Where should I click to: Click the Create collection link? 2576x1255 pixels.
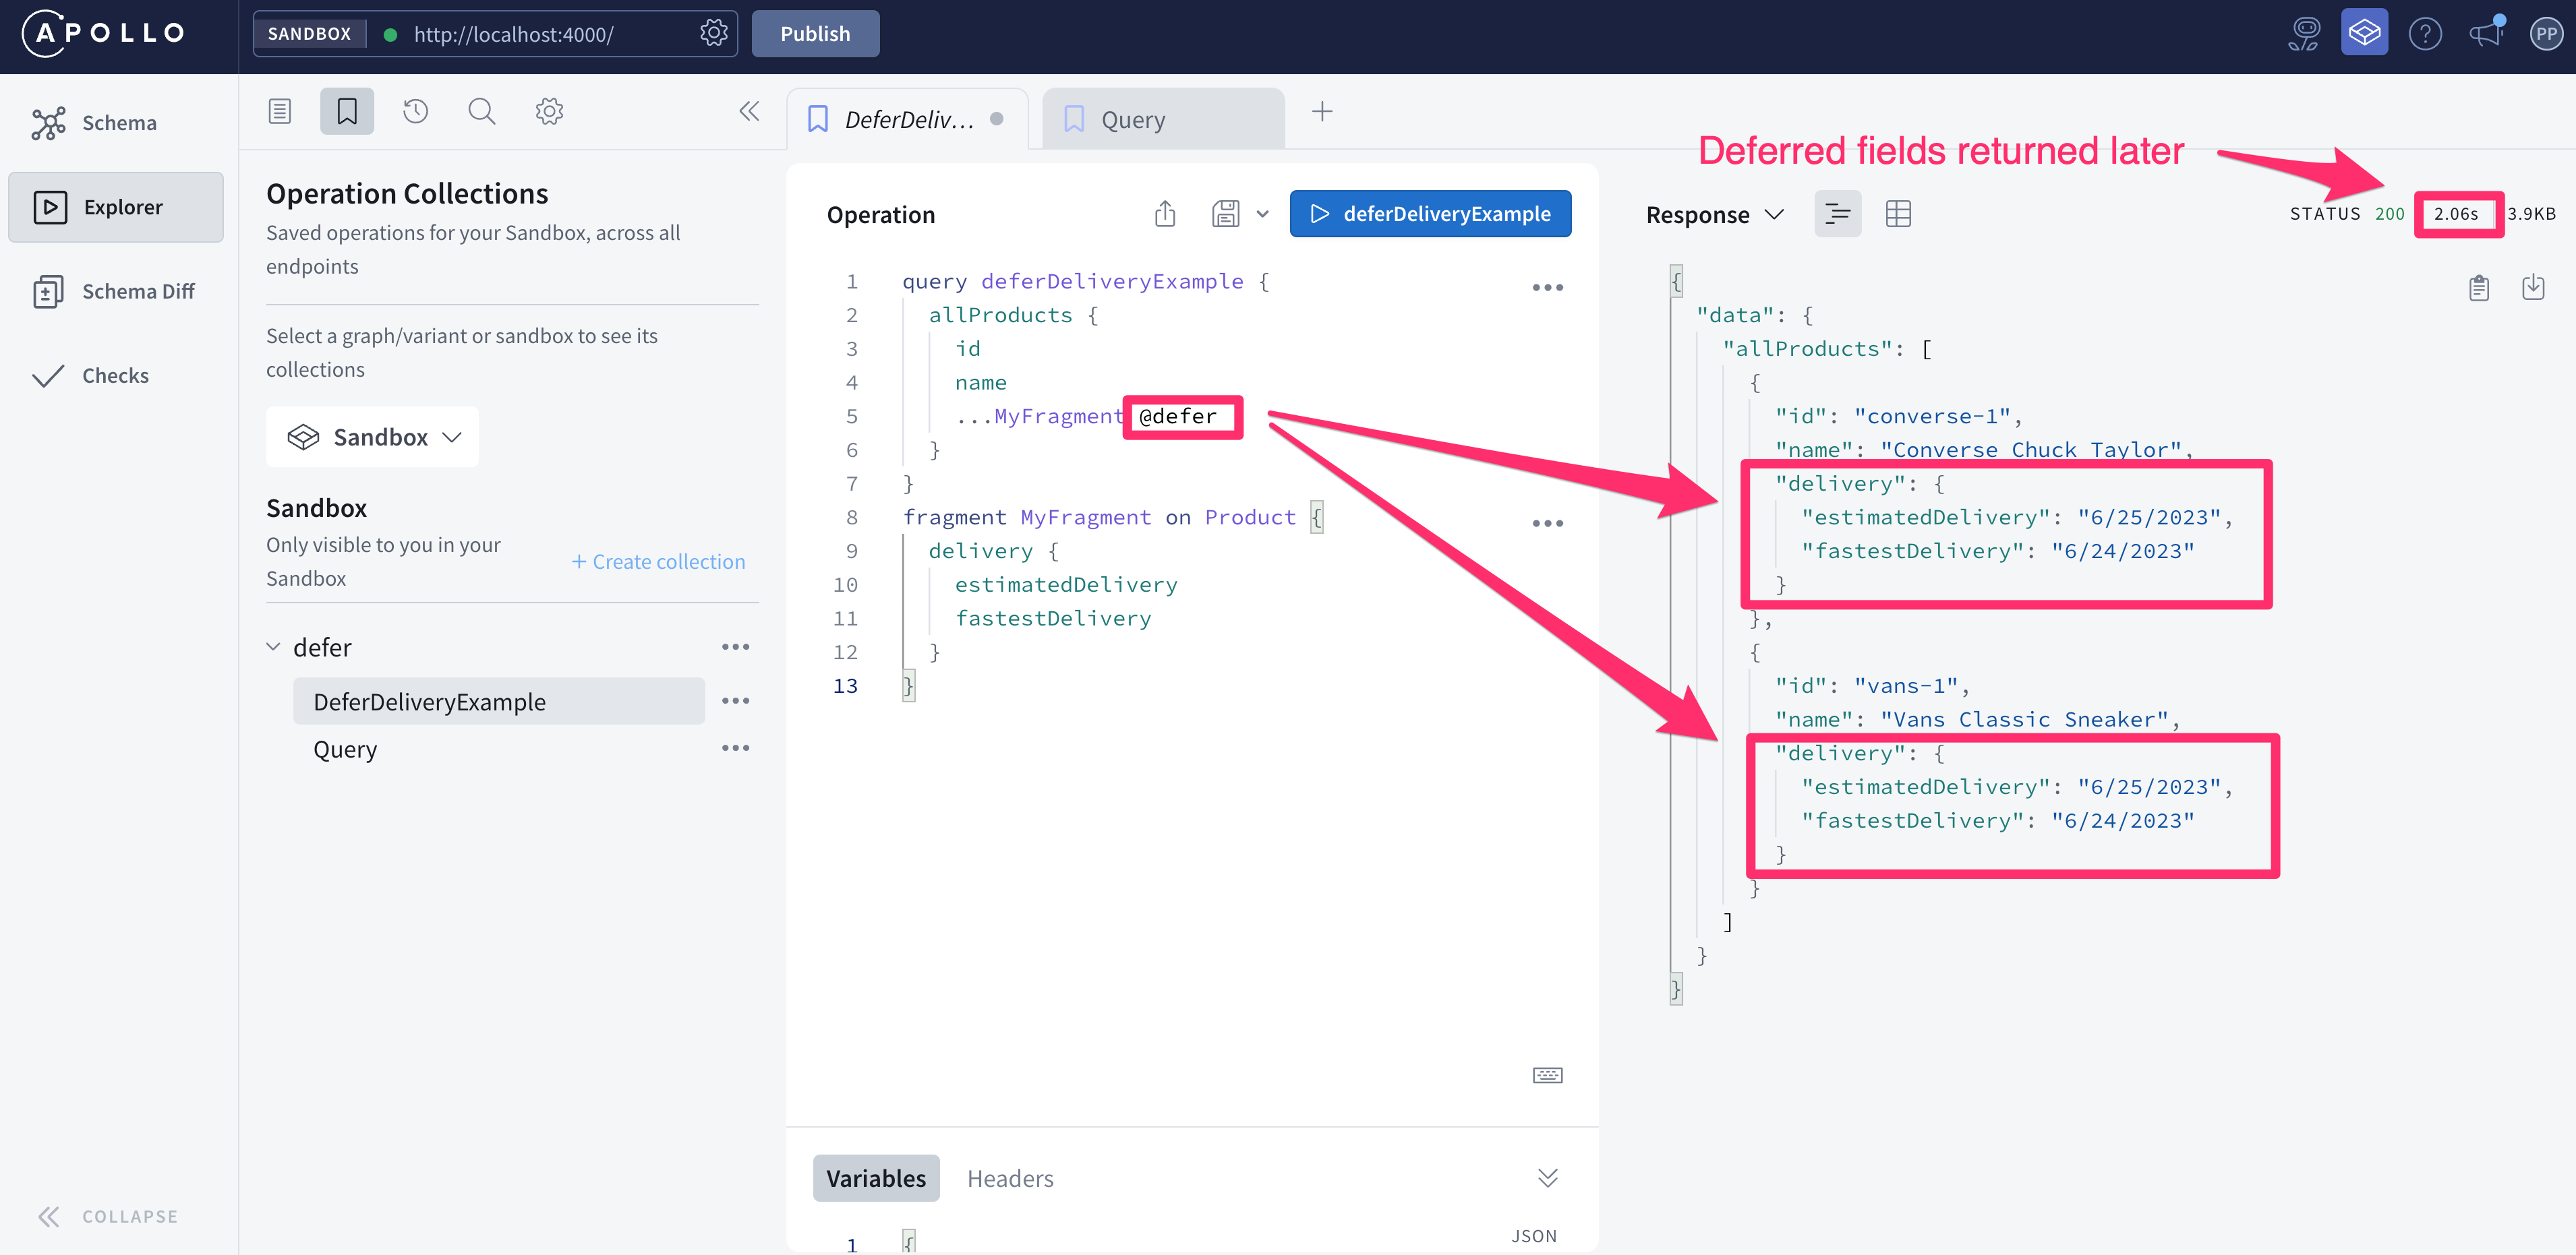click(658, 561)
